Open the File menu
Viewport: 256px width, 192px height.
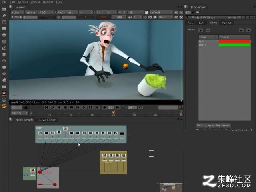click(4, 2)
